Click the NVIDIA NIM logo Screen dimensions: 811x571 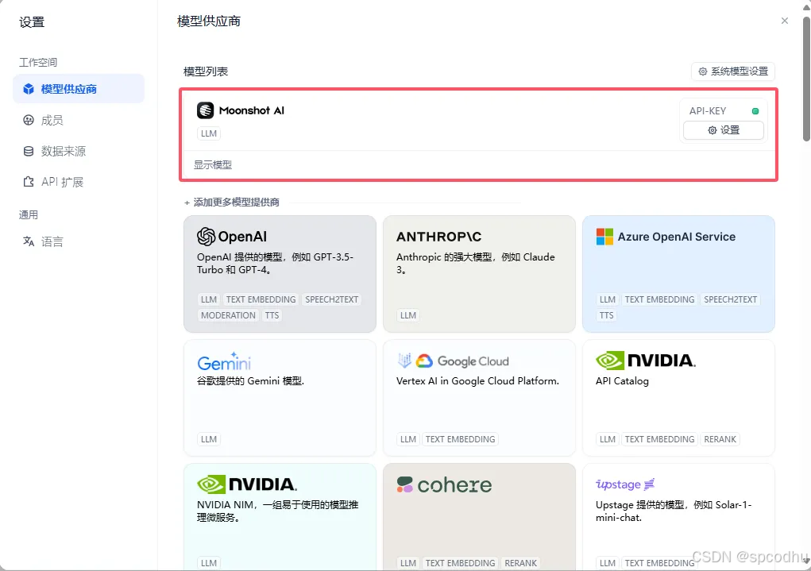pyautogui.click(x=247, y=484)
